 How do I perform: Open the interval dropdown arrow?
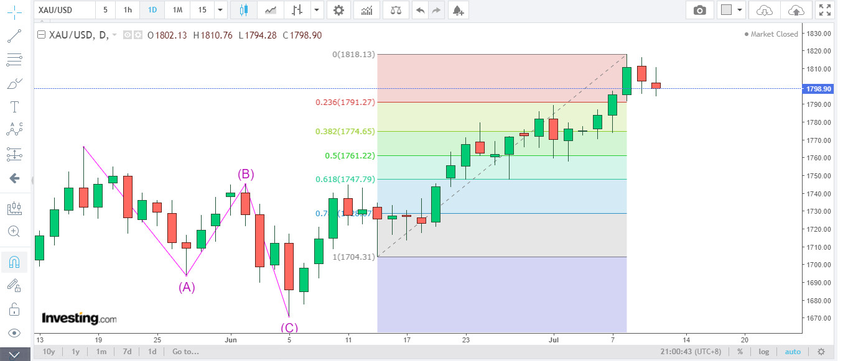pos(220,10)
